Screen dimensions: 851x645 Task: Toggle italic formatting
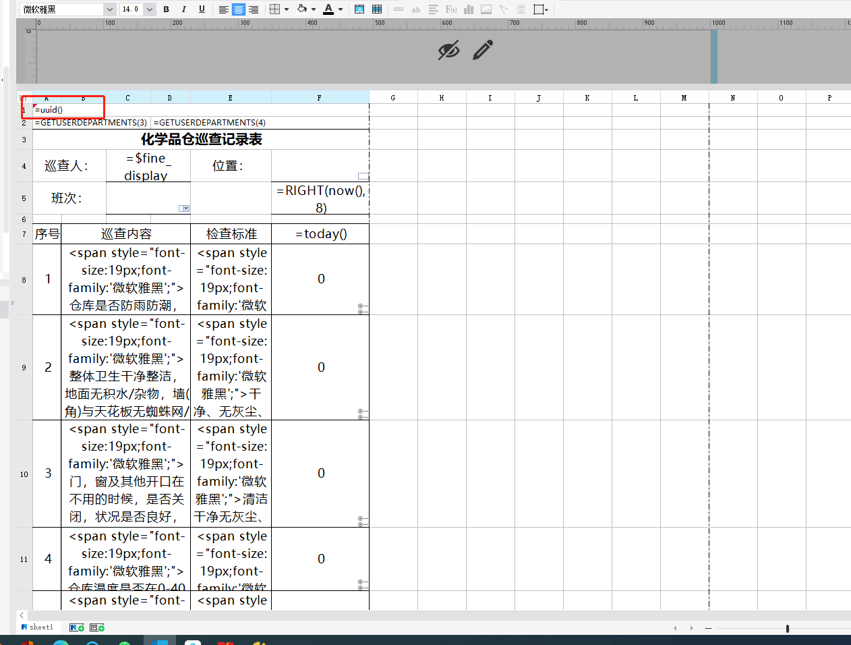183,9
